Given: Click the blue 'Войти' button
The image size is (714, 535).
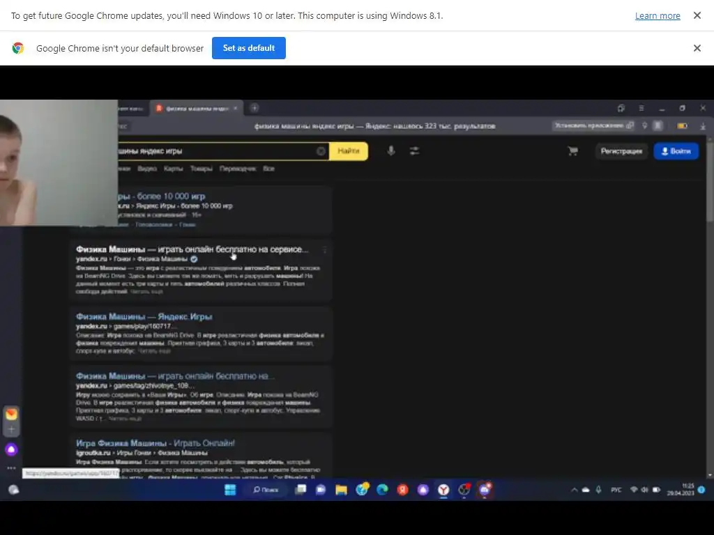Looking at the screenshot, I should click(x=676, y=151).
